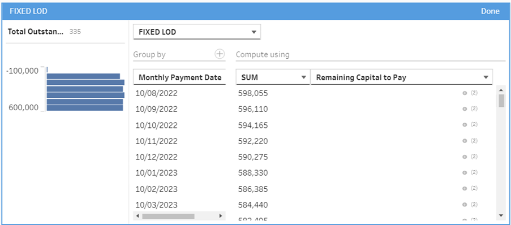Screen dimensions: 511x225
Task: Click the count dot in the 584,440 row
Action: click(465, 205)
